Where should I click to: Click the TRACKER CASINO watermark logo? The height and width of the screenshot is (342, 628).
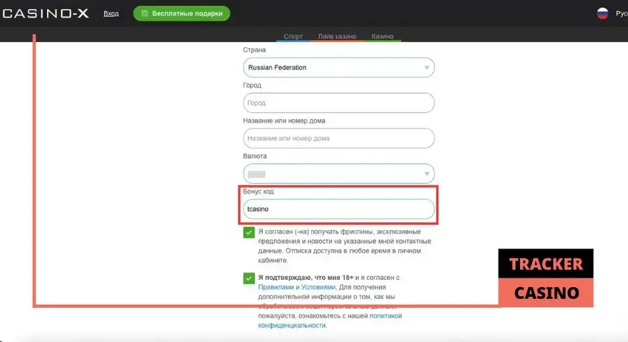click(546, 278)
